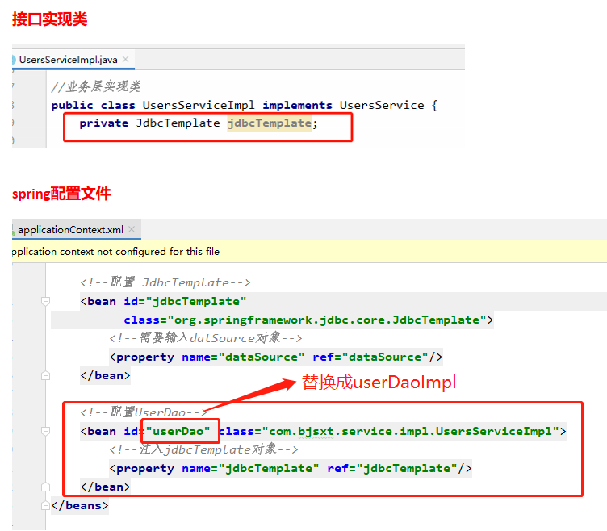Close the applicationContext.xml tab
Screen dimensions: 607x531
132,229
